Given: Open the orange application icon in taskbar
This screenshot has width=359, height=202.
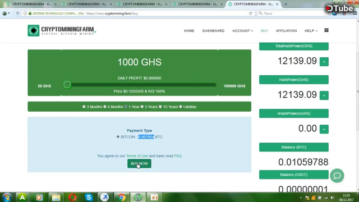Looking at the screenshot, I should coord(154,197).
